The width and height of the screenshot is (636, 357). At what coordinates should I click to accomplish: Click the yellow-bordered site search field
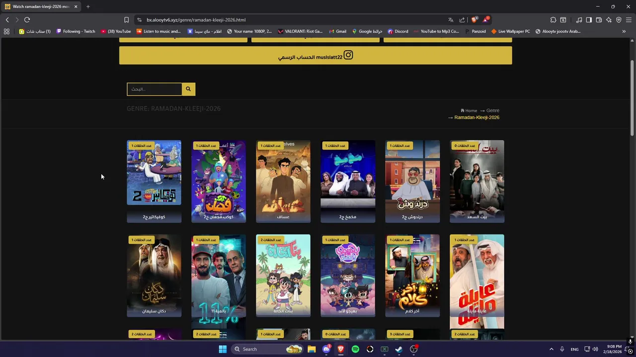155,89
